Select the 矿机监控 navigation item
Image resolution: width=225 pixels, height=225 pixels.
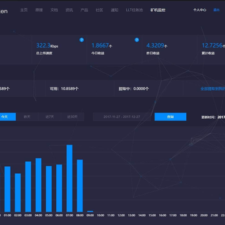[158, 10]
